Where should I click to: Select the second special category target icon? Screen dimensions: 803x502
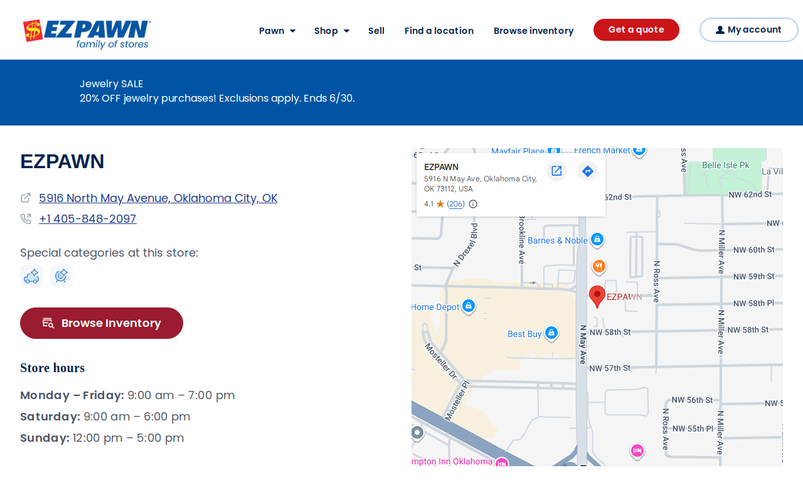click(61, 276)
